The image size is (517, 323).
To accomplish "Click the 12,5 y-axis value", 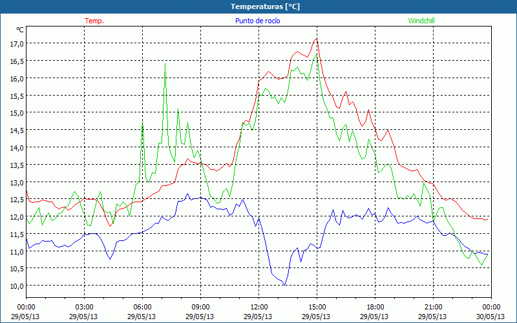I will coord(17,200).
